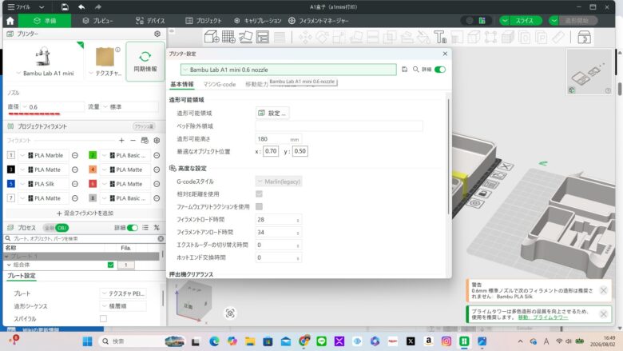
Task: Open filament settings gear icon
Action: point(157,141)
